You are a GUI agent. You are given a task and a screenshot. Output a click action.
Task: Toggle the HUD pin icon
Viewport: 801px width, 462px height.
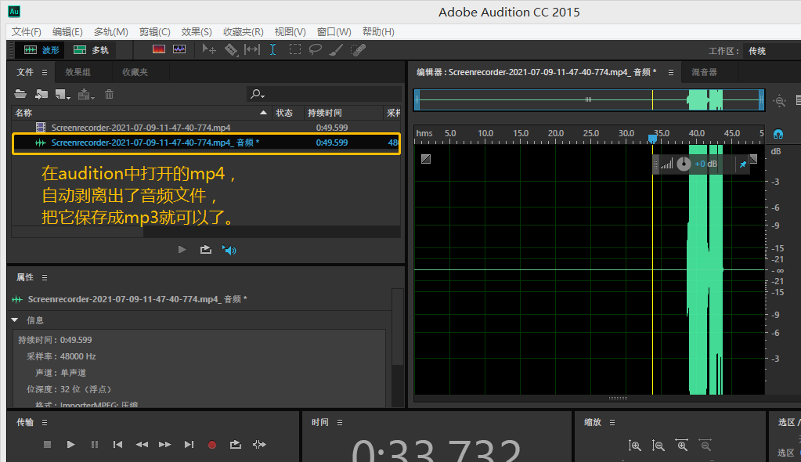(743, 164)
